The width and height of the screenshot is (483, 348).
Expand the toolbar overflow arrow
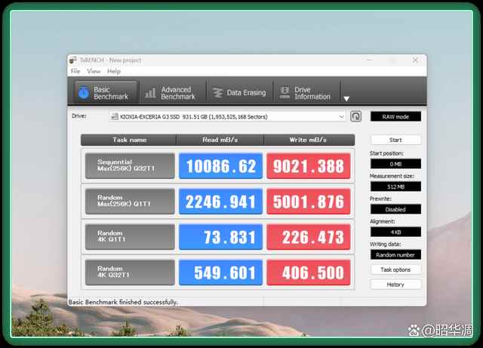coord(346,99)
